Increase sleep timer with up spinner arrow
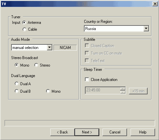 (x=123, y=89)
